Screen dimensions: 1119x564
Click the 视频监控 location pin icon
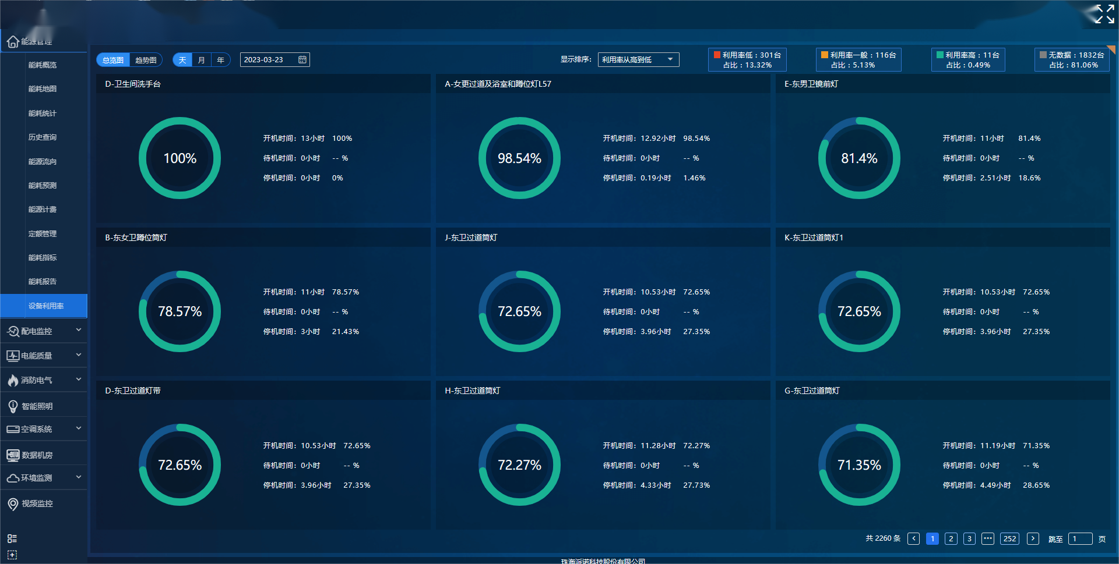[x=13, y=504]
